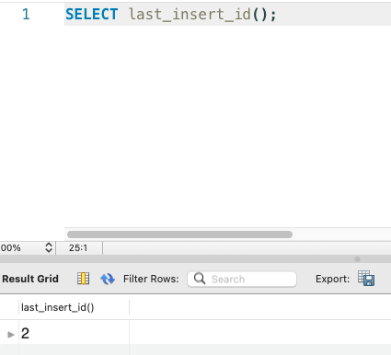
Task: Click the wrap cell content icon
Action: (83, 279)
